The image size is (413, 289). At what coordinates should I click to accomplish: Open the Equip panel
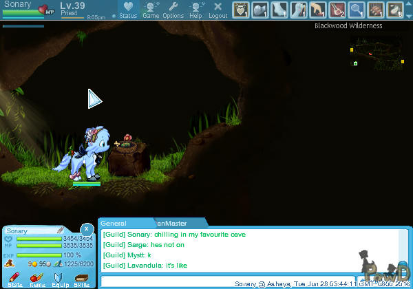coord(59,278)
